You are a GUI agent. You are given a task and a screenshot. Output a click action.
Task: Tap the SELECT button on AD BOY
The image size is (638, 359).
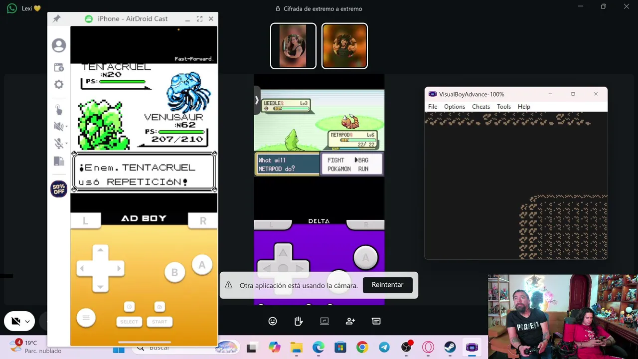pos(129,322)
